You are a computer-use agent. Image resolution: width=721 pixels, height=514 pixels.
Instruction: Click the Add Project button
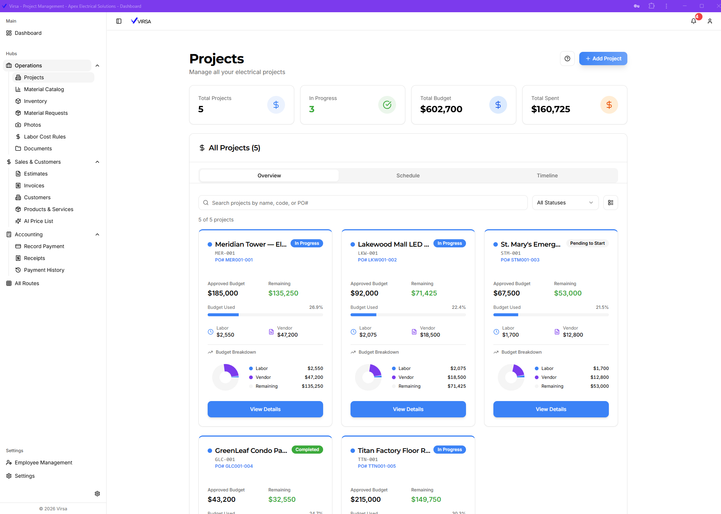[603, 59]
